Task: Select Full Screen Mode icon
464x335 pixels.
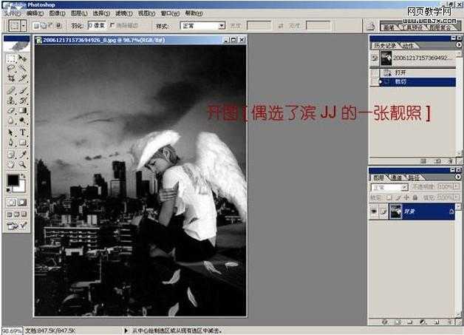Action: pos(24,214)
